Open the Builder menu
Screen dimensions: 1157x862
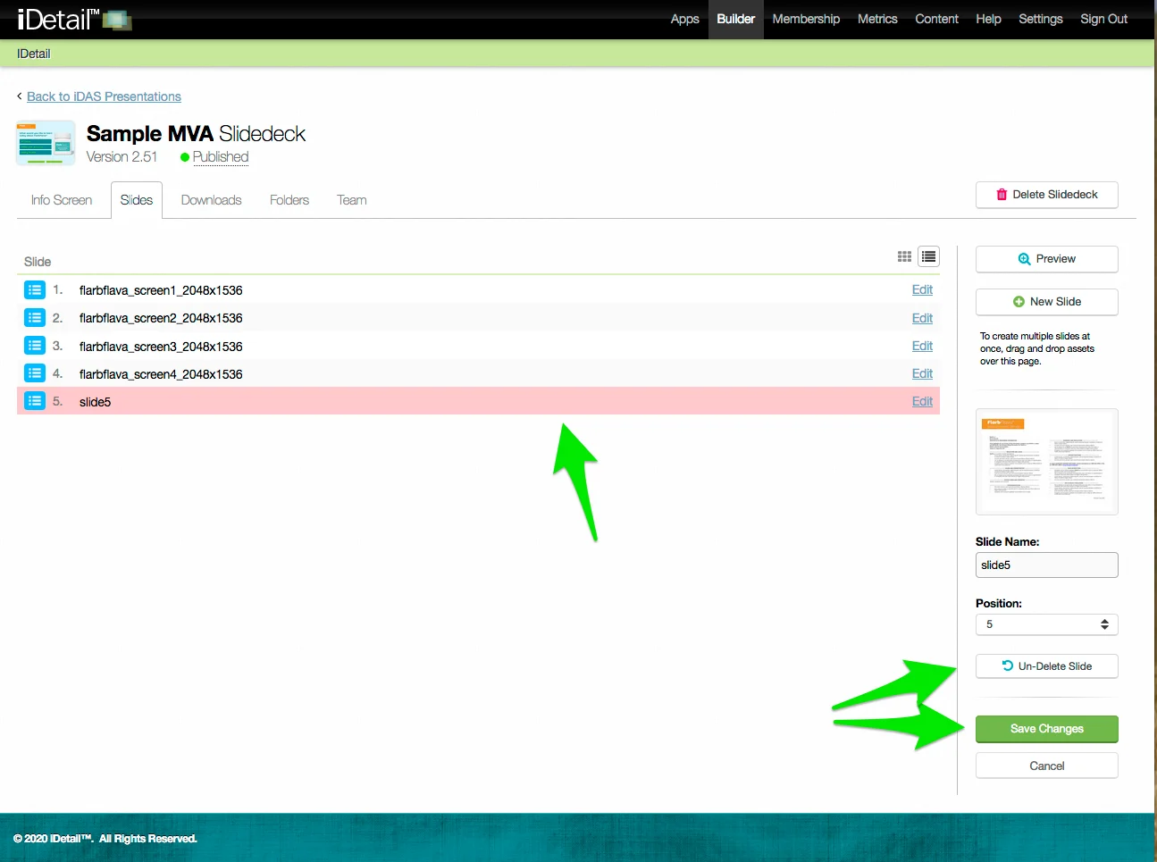pyautogui.click(x=736, y=19)
